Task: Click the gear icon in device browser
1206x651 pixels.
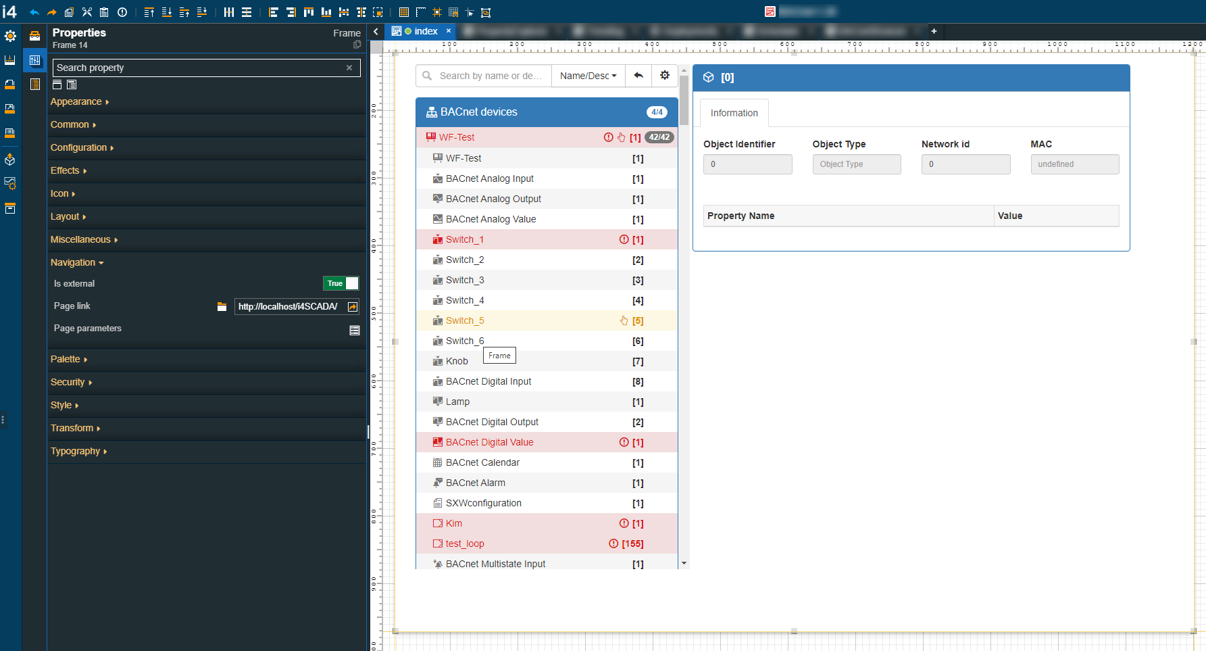Action: pyautogui.click(x=665, y=76)
